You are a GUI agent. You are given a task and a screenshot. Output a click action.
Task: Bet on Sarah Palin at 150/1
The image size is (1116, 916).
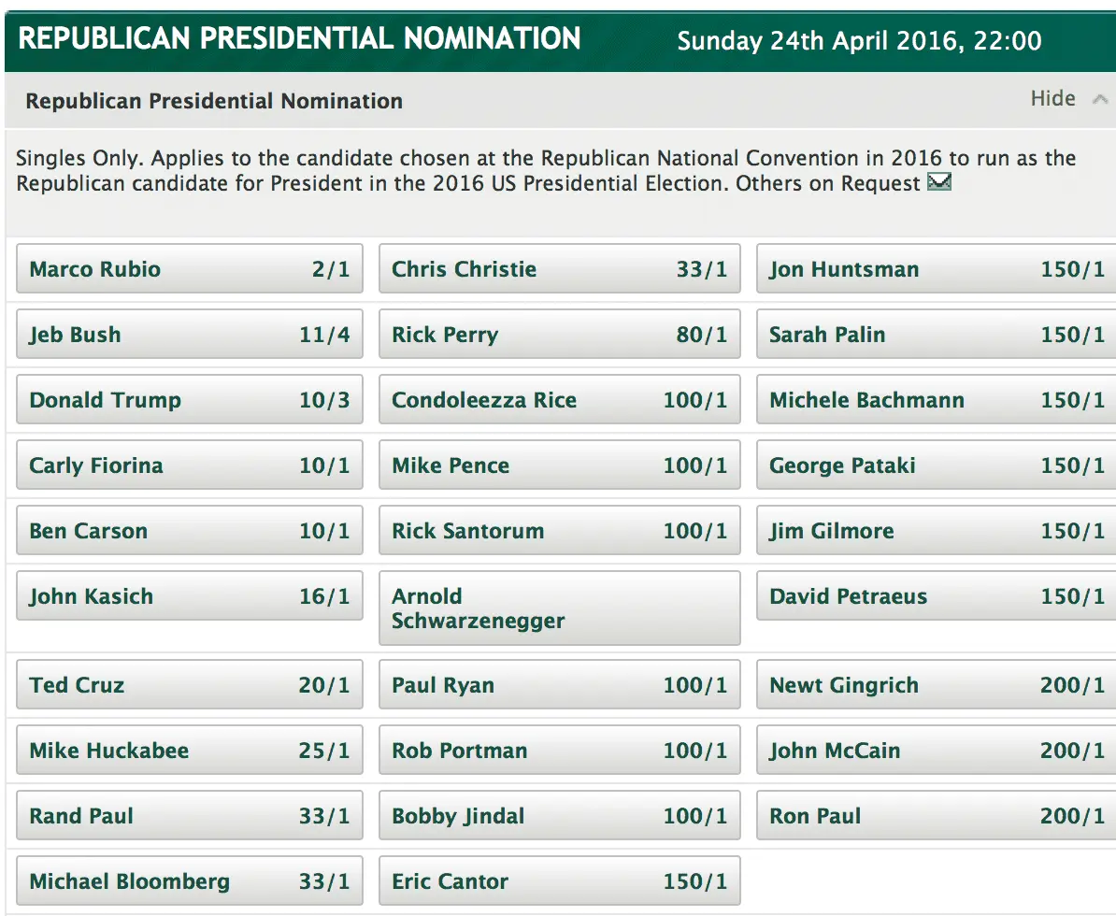[936, 335]
